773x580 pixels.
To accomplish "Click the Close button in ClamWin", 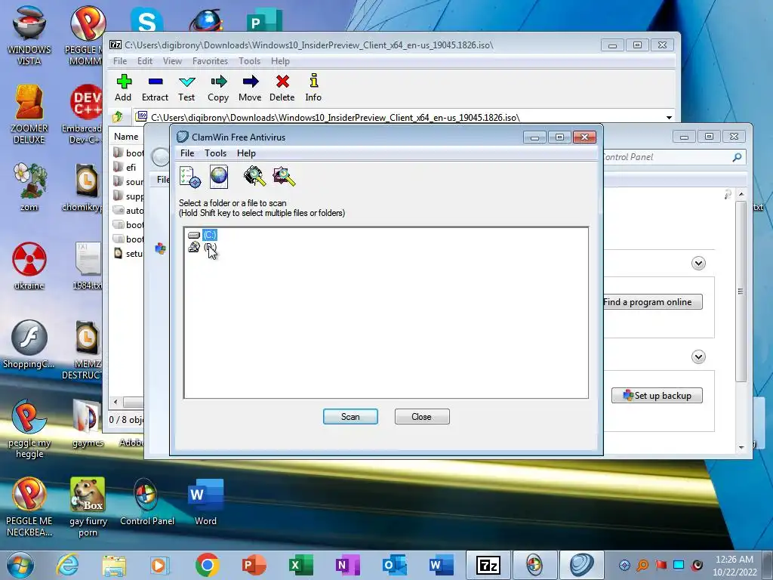I will tap(422, 417).
